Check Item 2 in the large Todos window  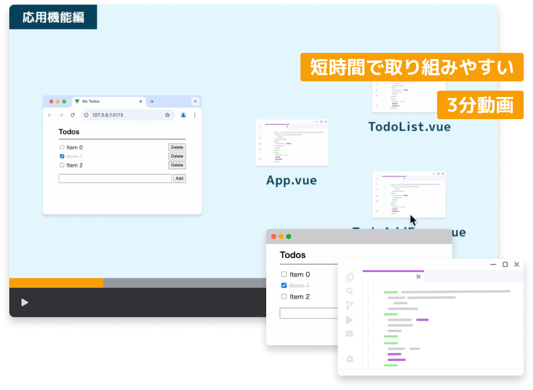284,297
